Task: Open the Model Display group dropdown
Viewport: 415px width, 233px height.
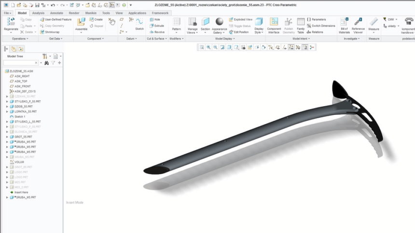Action: 225,39
